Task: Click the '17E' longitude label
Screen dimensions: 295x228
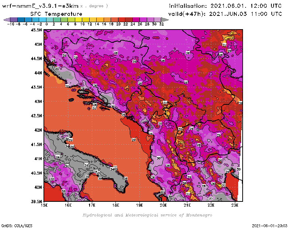Action: point(92,205)
